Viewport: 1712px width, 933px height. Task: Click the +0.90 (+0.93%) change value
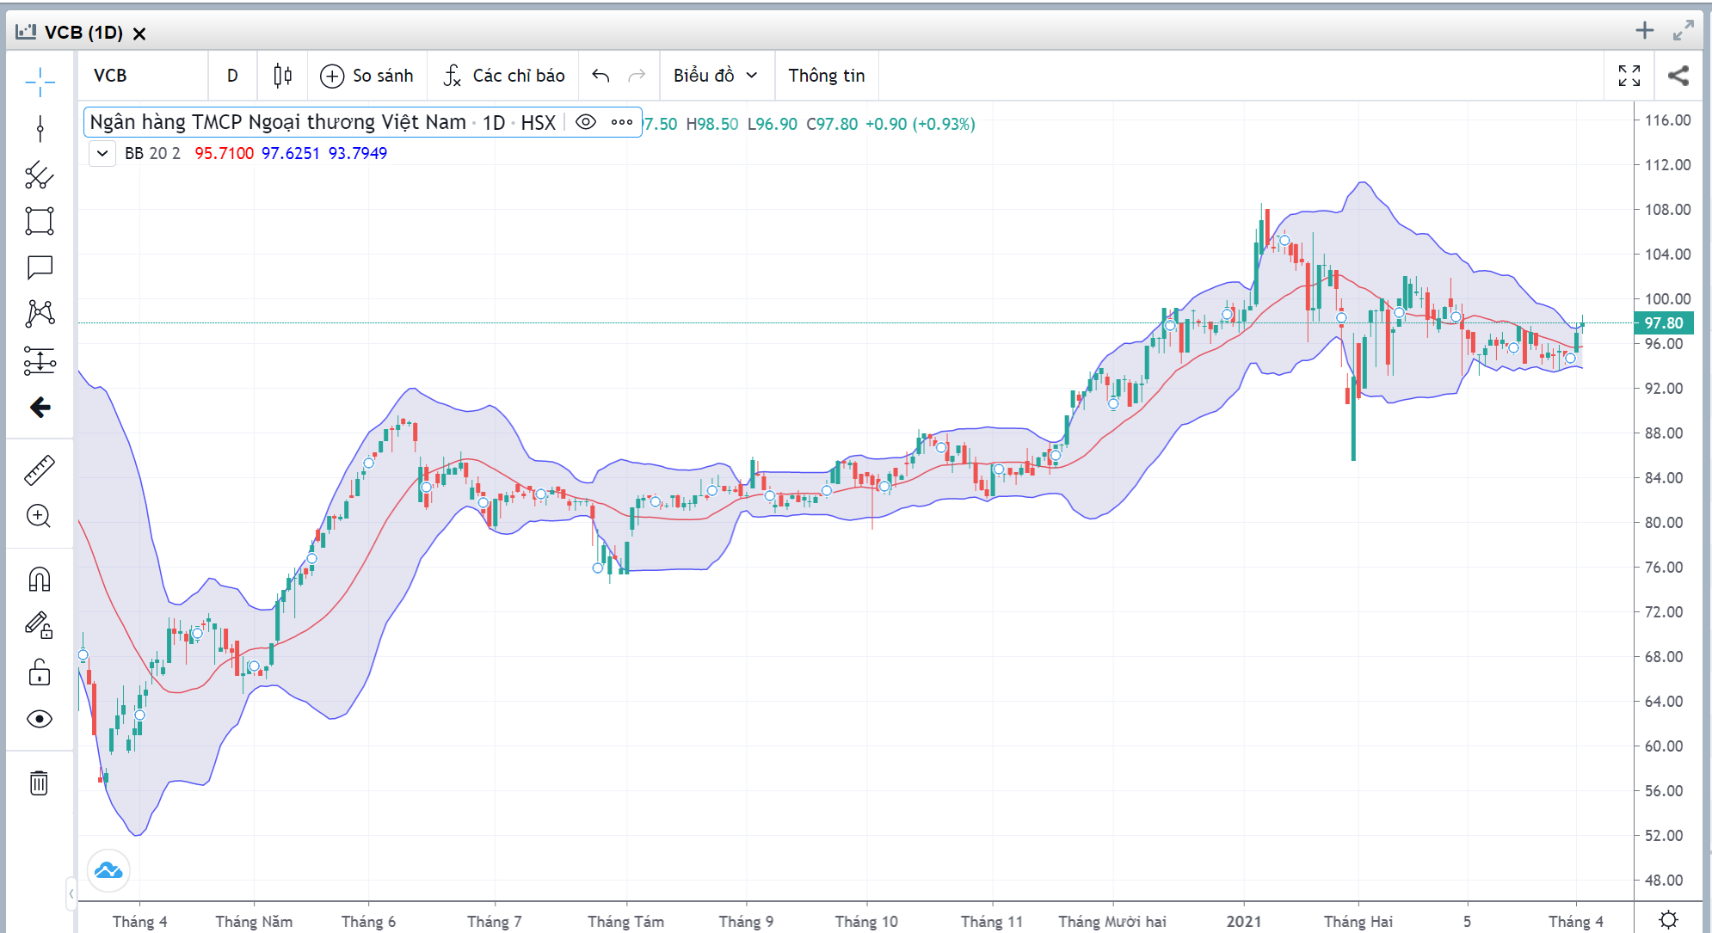click(920, 124)
